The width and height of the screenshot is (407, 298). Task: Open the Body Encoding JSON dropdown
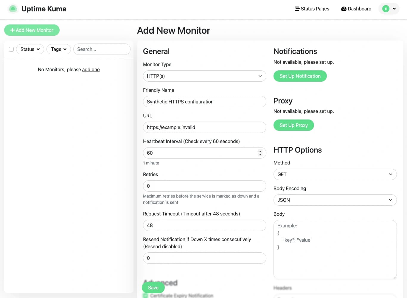point(335,200)
